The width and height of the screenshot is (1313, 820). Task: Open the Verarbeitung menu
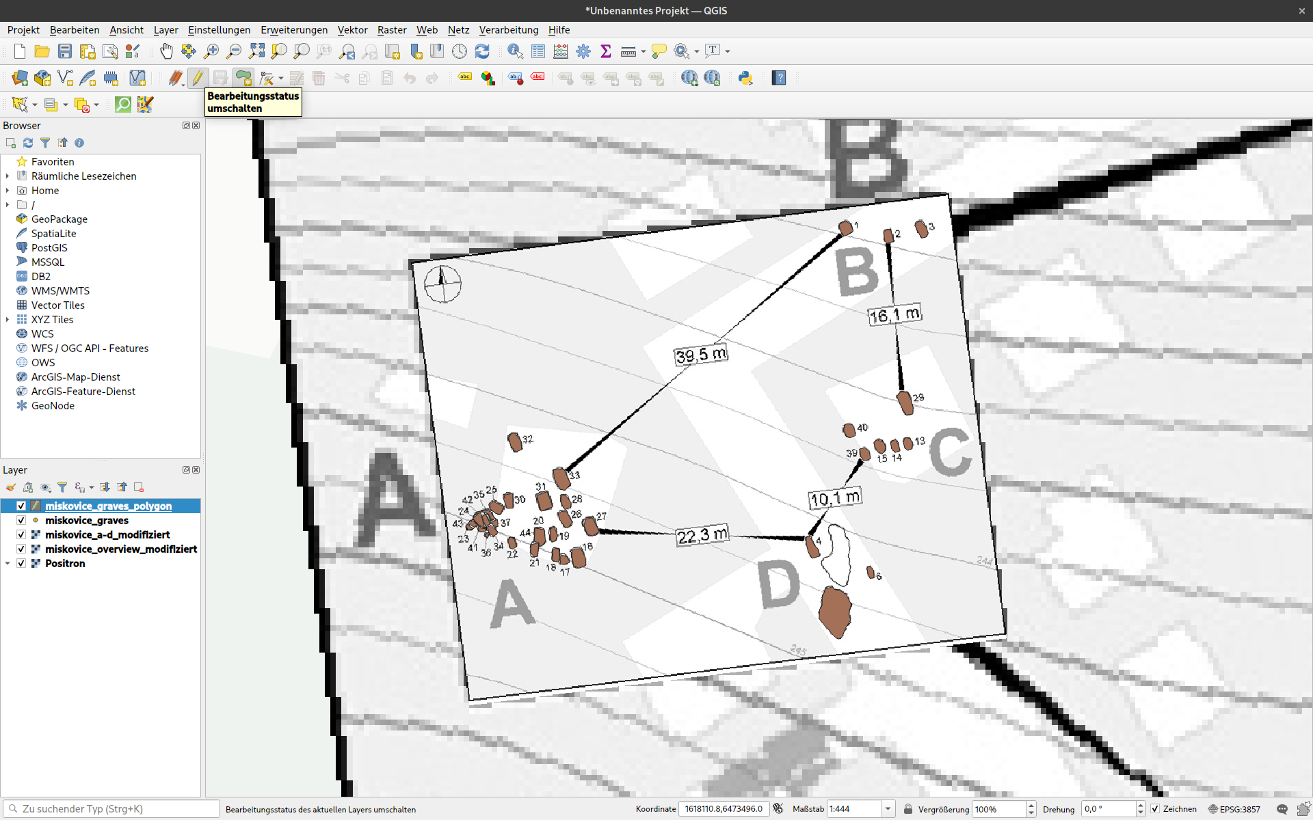pos(509,30)
